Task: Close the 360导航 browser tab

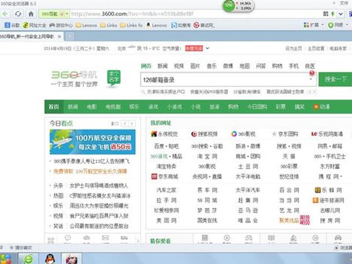Action: click(59, 37)
